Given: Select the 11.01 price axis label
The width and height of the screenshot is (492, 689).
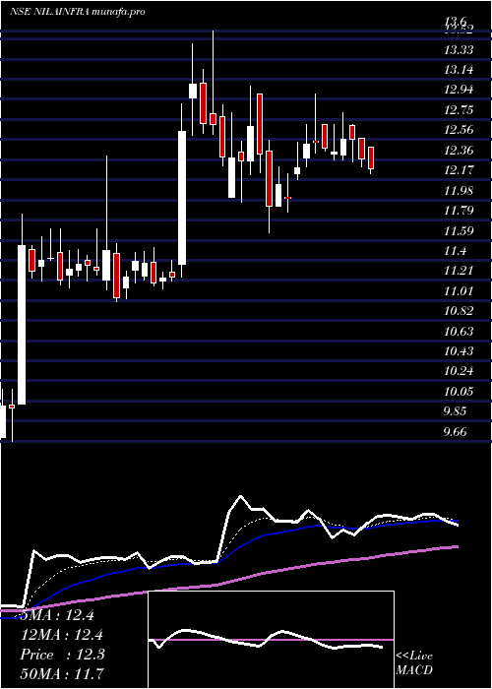Looking at the screenshot, I should [x=459, y=291].
